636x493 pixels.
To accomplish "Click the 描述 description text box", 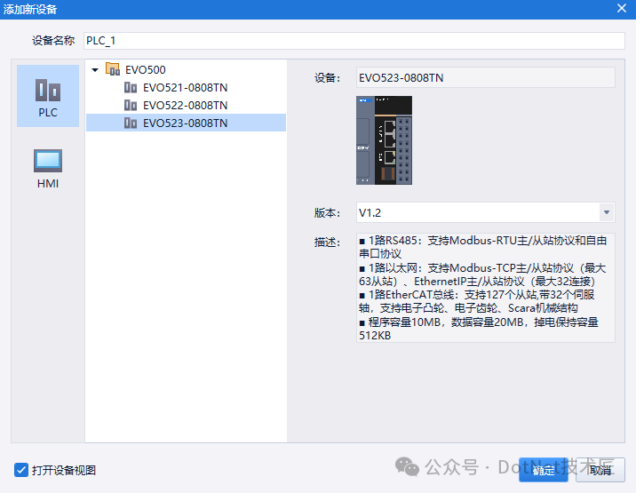I will tap(486, 288).
